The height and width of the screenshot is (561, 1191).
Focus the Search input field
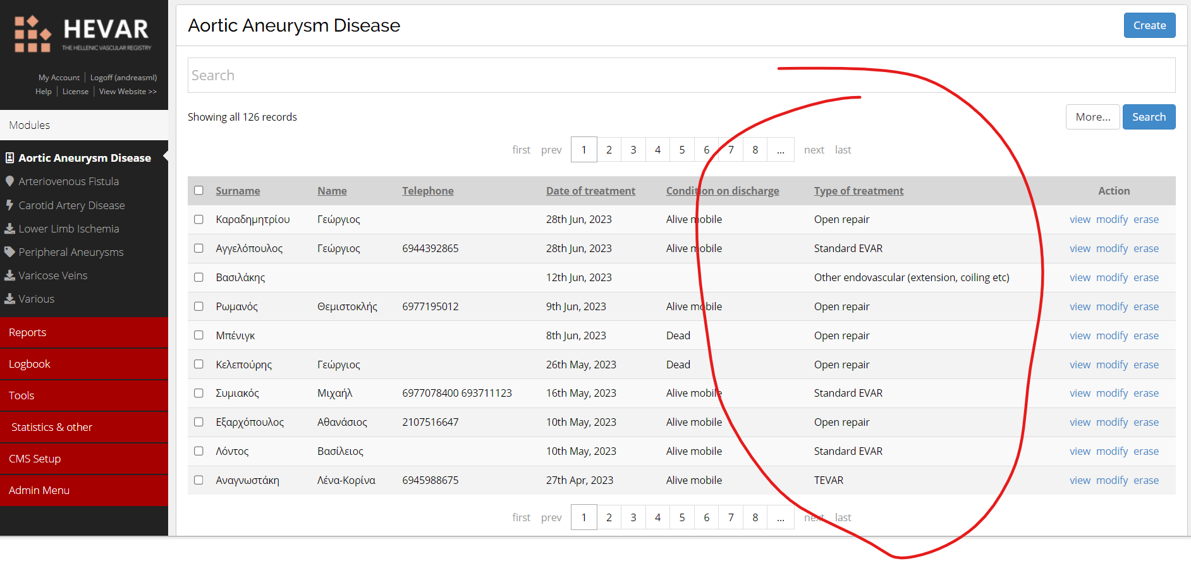681,75
